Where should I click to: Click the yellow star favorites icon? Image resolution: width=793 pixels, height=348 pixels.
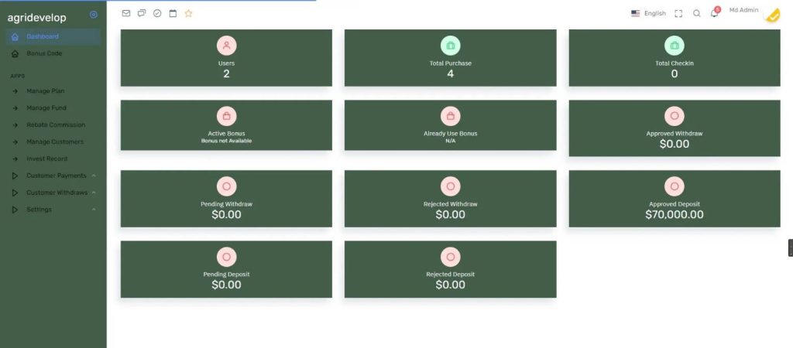tap(188, 13)
